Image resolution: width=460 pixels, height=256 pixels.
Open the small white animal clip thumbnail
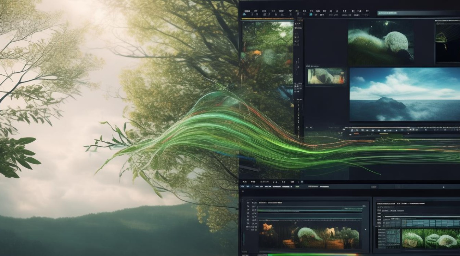coord(327,76)
